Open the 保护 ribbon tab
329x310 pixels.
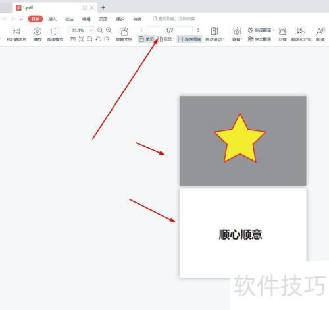click(x=120, y=19)
